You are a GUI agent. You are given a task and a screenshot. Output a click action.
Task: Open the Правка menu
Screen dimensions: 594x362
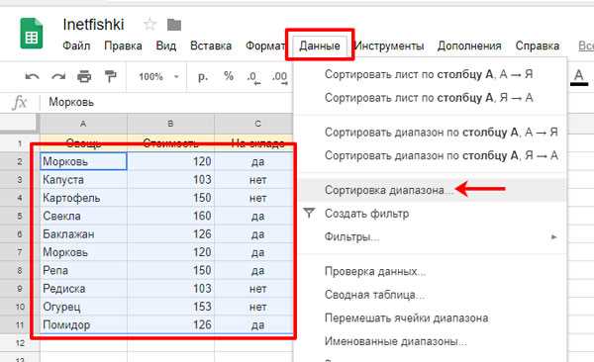[x=123, y=45]
